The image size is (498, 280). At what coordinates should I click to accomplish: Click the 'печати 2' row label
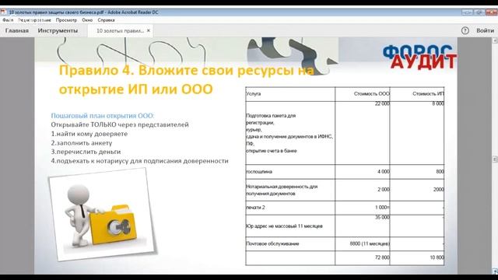[256, 208]
